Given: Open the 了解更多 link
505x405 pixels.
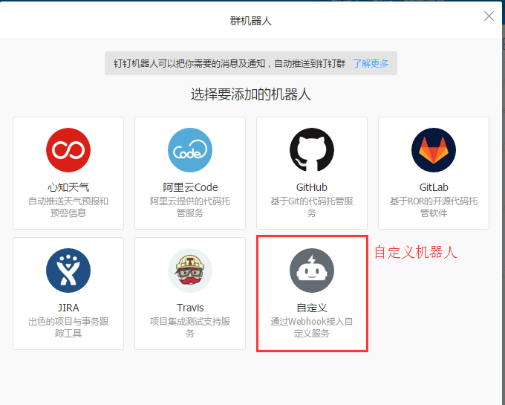Looking at the screenshot, I should pos(371,63).
